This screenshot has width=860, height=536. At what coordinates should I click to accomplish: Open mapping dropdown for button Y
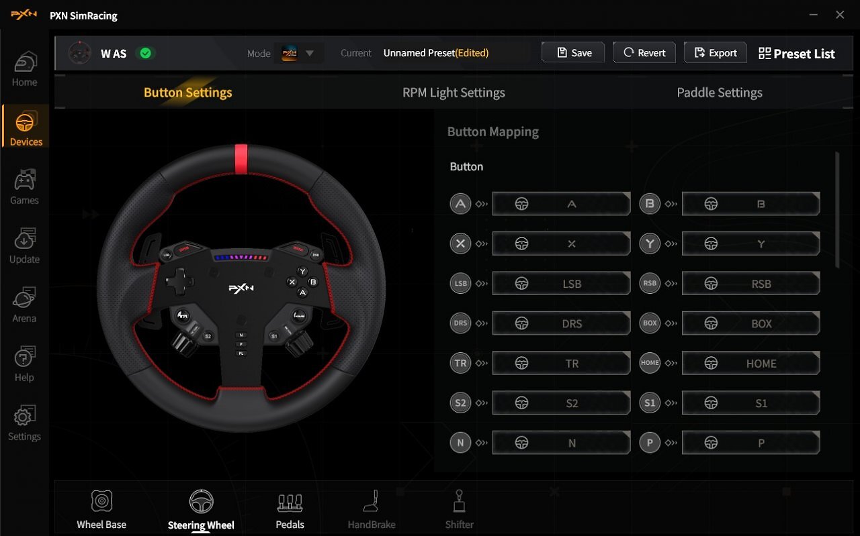(x=750, y=244)
